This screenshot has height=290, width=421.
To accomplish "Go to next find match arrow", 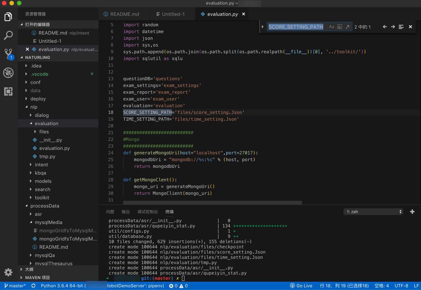I will pyautogui.click(x=393, y=27).
